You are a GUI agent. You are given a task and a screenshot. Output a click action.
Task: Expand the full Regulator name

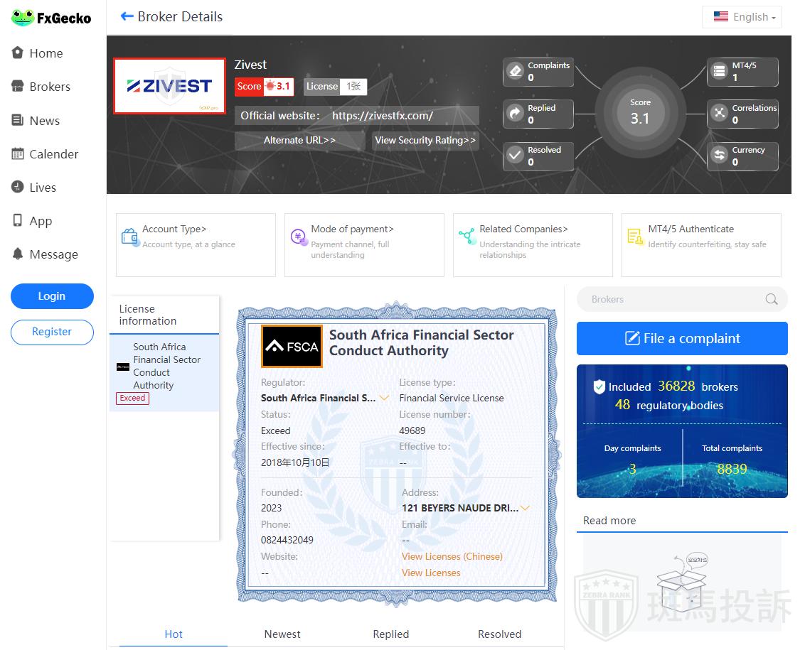point(384,398)
